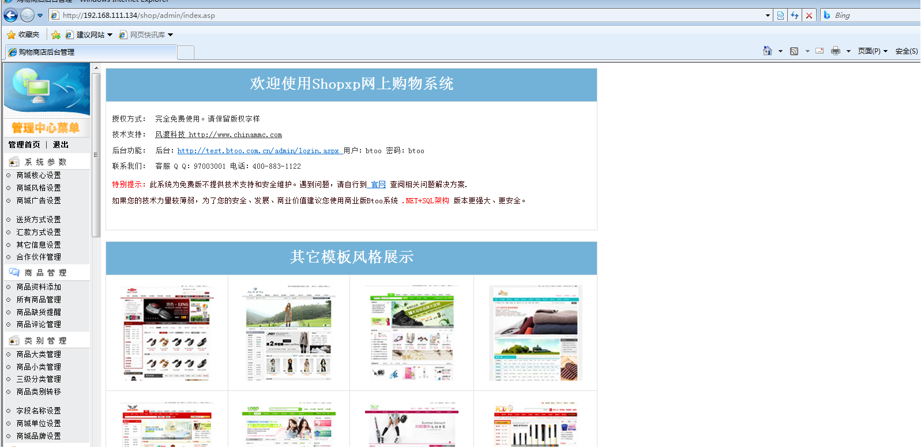The height and width of the screenshot is (448, 921).
Task: Open the green LOGO girls template thumbnail
Action: coord(288,424)
